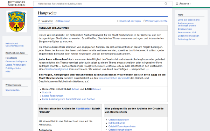Open Versionsgeschichte tab
Screen dimensions: 210x131
tap(155, 21)
